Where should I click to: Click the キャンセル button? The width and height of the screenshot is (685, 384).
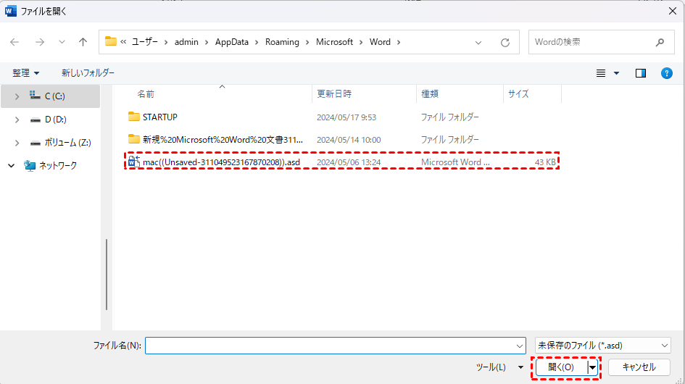(639, 367)
